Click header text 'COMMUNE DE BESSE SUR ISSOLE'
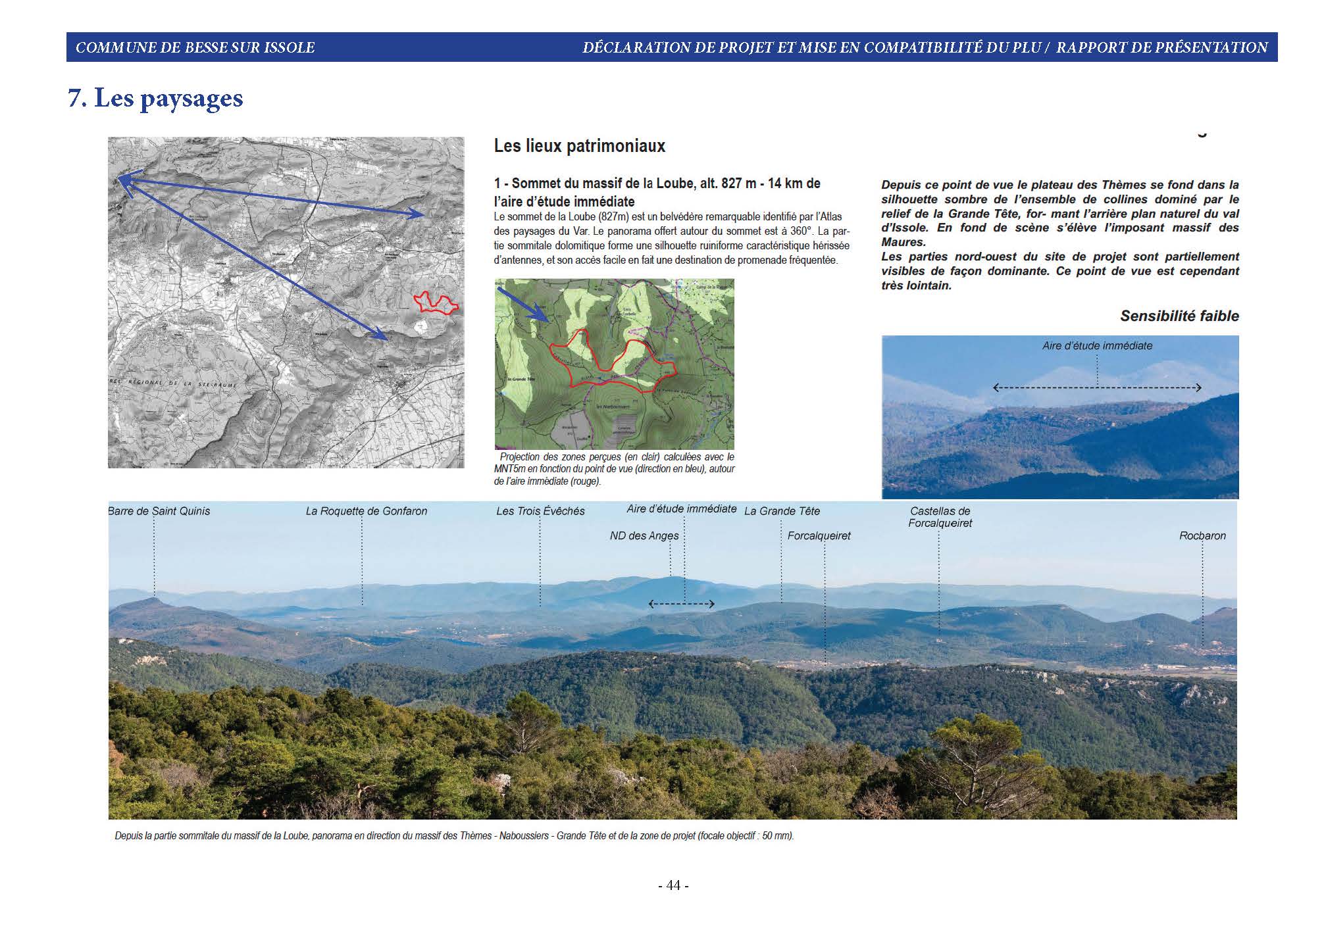This screenshot has width=1324, height=936. pyautogui.click(x=195, y=47)
